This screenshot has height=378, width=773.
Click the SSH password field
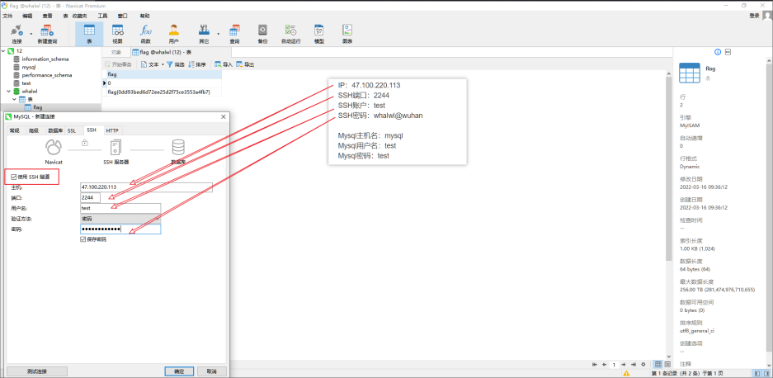click(120, 229)
